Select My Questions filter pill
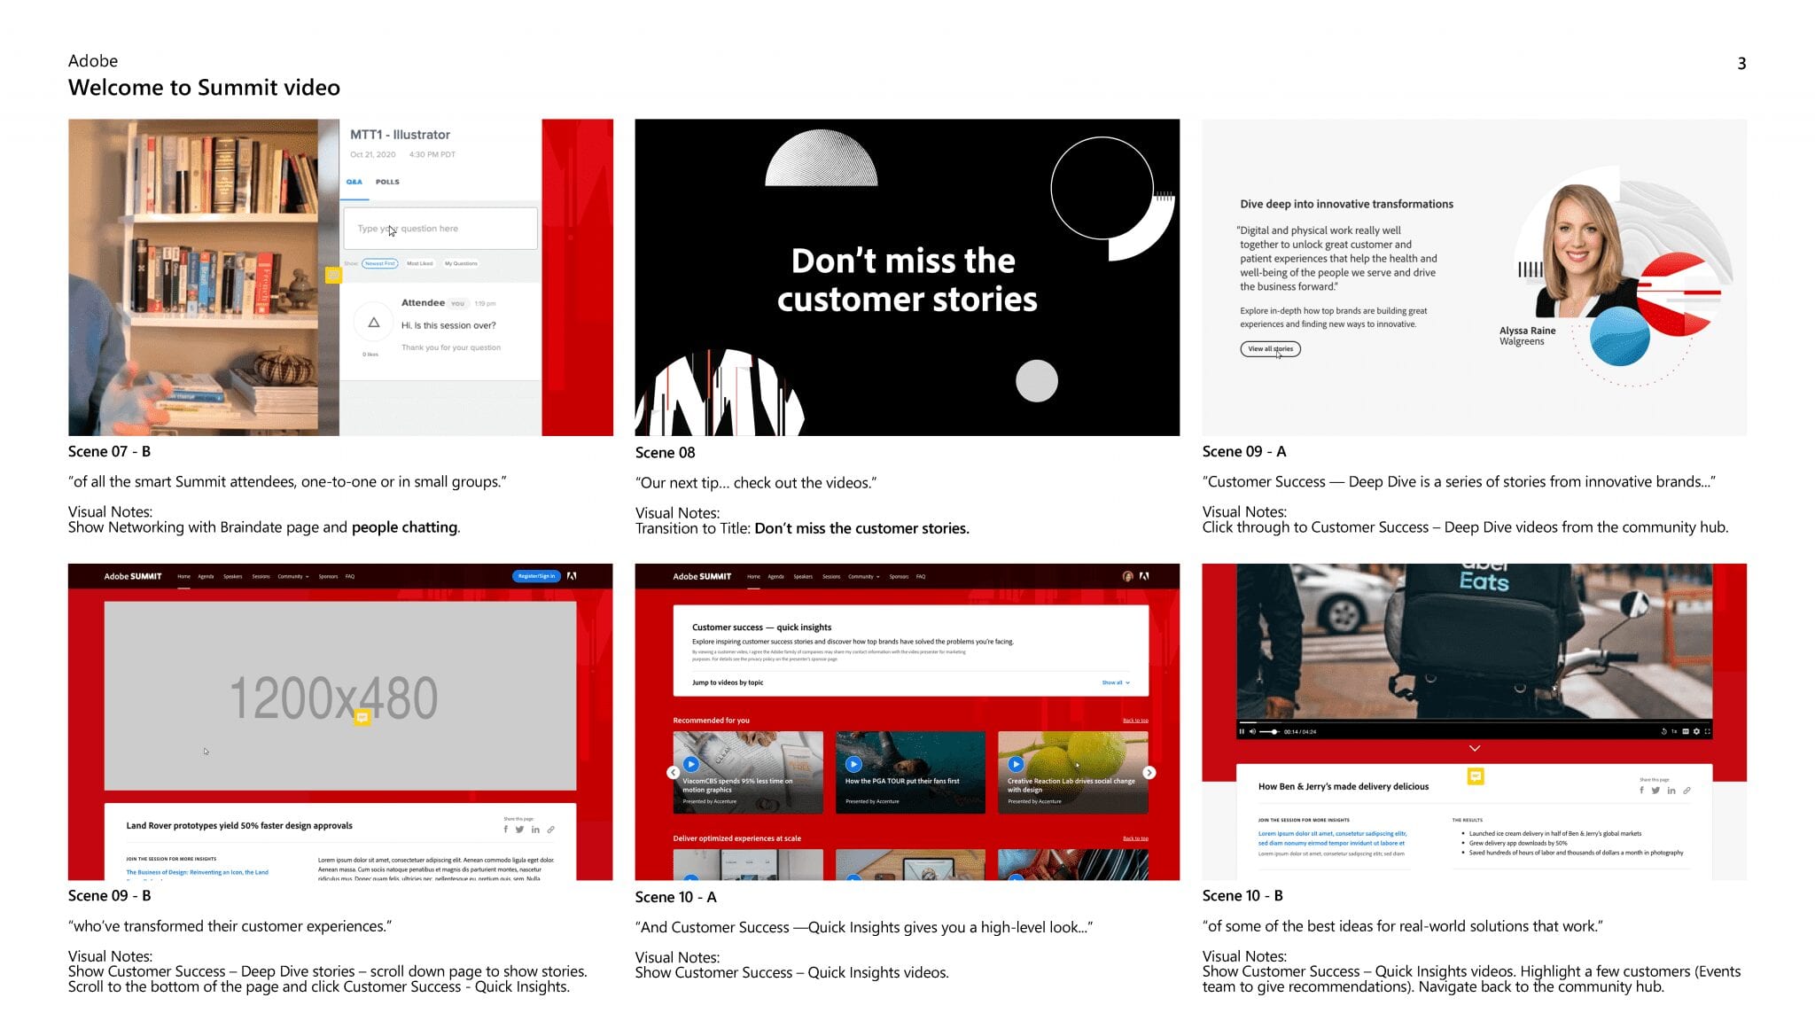 [461, 263]
